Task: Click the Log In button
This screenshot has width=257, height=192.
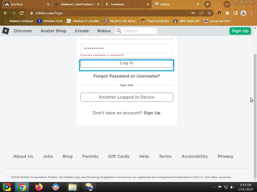Action: tap(126, 63)
